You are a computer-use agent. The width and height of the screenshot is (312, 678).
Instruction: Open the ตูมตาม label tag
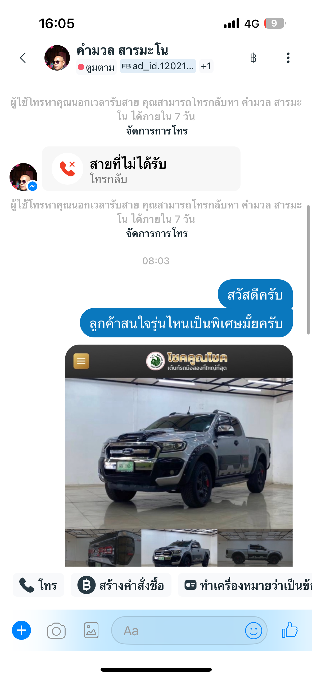click(x=96, y=67)
